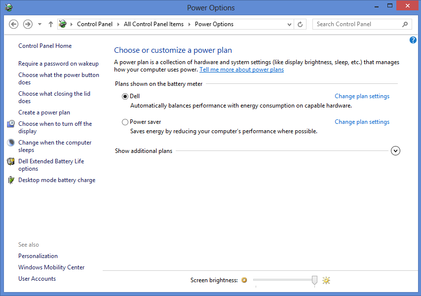Open Tell me more about power plans
421x296 pixels.
[241, 70]
